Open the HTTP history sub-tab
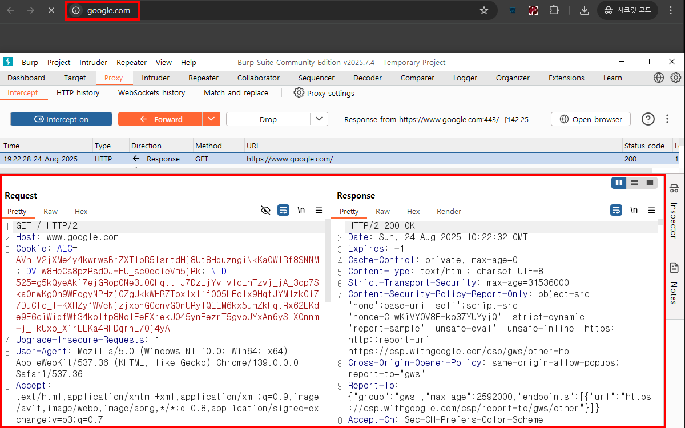This screenshot has height=428, width=685. pos(78,92)
